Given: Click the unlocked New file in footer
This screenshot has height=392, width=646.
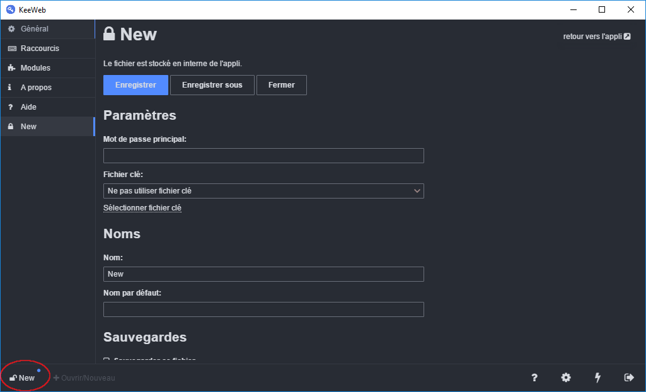Looking at the screenshot, I should click(x=22, y=378).
